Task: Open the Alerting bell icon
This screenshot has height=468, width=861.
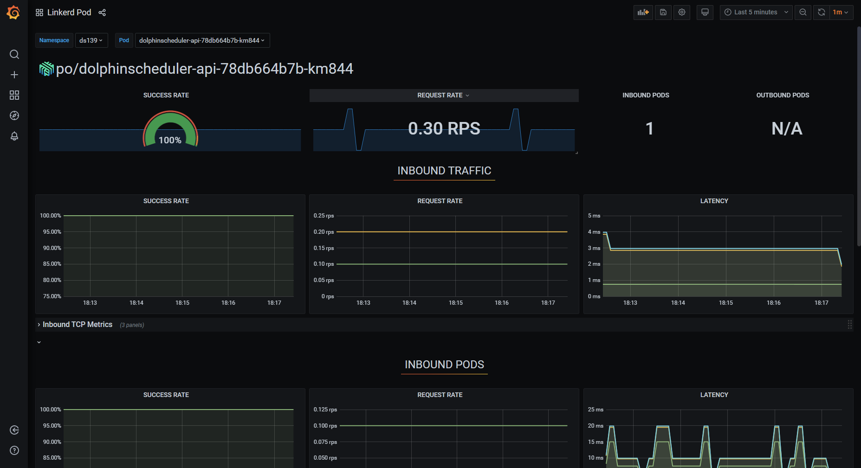Action: tap(14, 136)
